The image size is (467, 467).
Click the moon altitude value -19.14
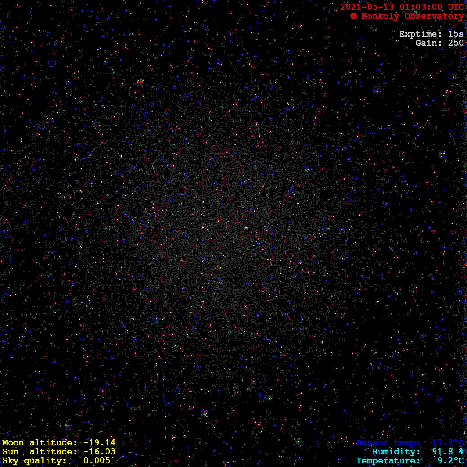coord(99,443)
